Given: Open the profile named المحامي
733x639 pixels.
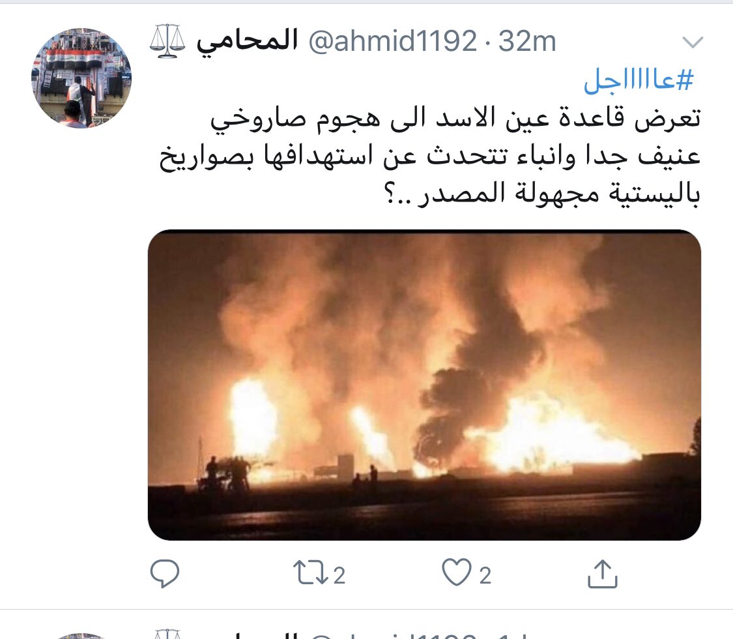Looking at the screenshot, I should pyautogui.click(x=247, y=41).
